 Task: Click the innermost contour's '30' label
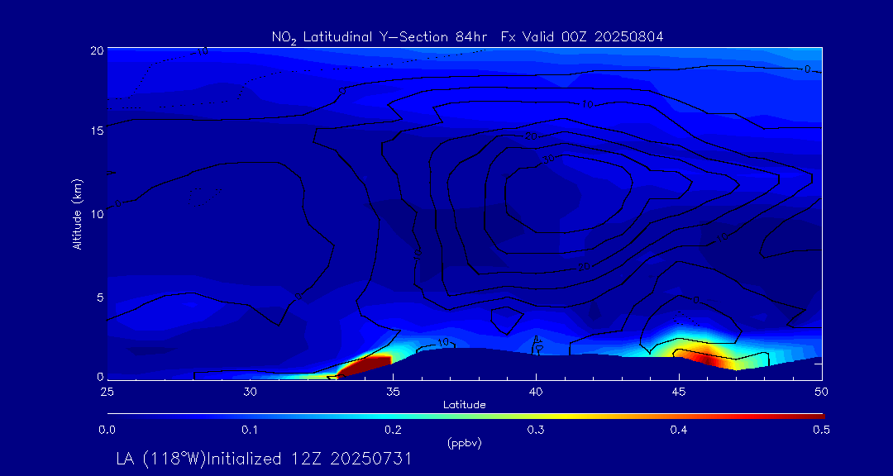pyautogui.click(x=548, y=160)
